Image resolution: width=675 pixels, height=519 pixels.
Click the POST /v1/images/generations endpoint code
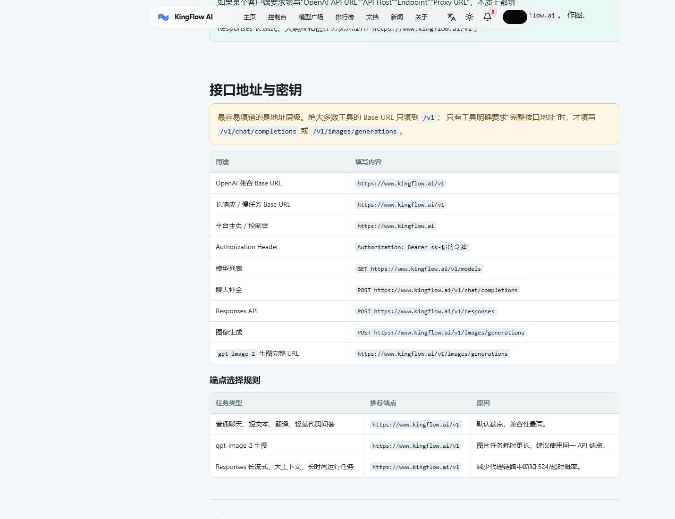tap(441, 333)
